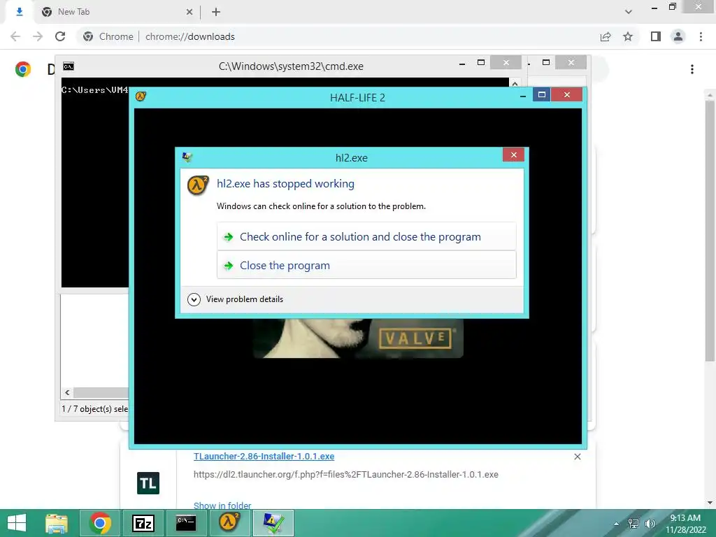Maximize the cmd.exe window
This screenshot has height=537, width=716.
481,62
